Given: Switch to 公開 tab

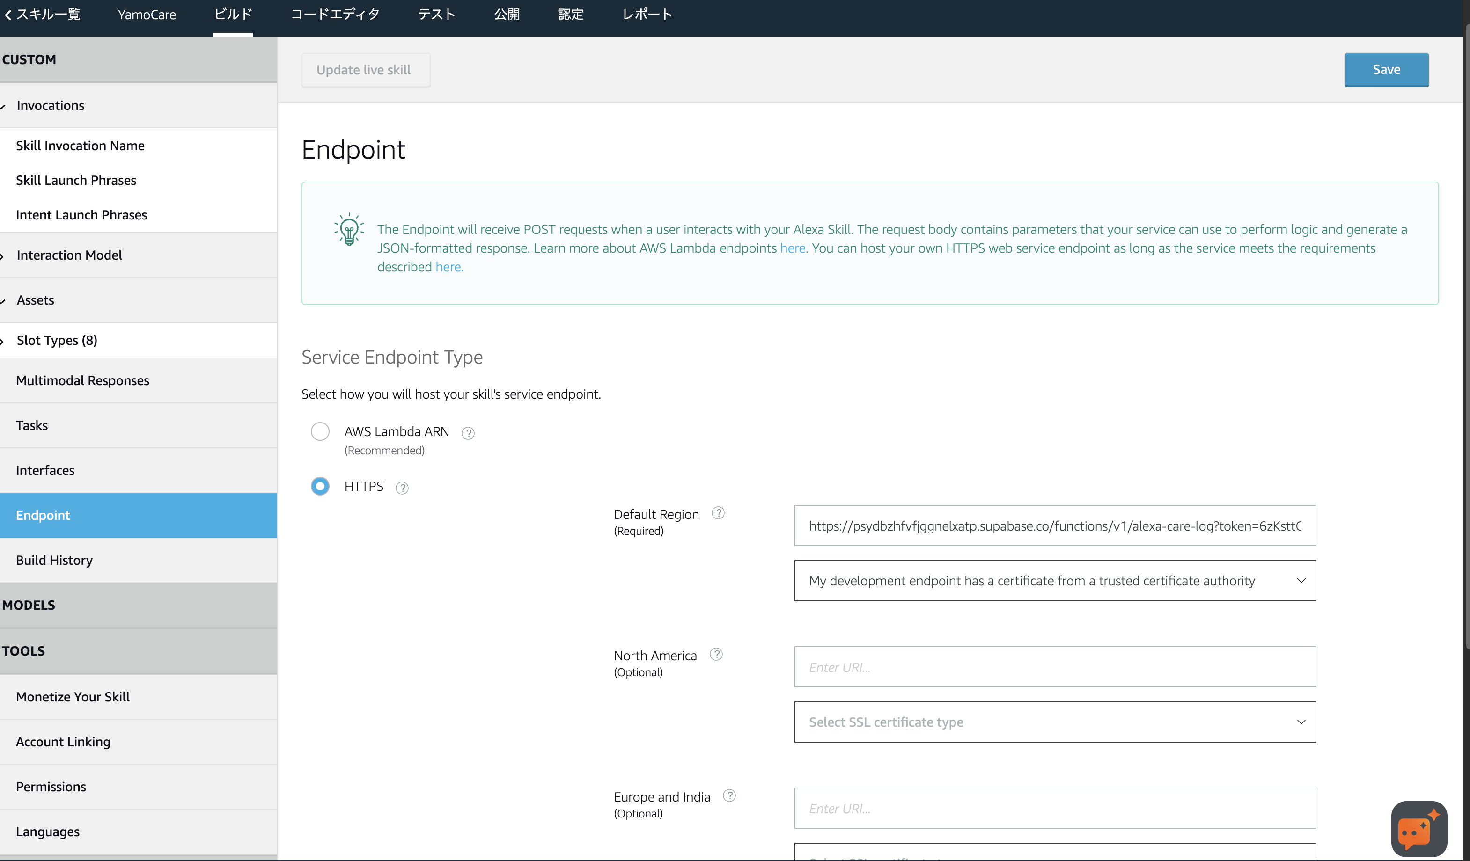Looking at the screenshot, I should pos(507,14).
